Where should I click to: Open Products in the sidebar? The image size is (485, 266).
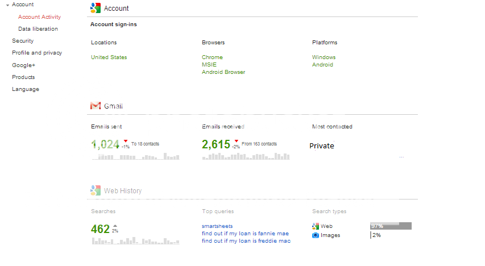tap(23, 77)
